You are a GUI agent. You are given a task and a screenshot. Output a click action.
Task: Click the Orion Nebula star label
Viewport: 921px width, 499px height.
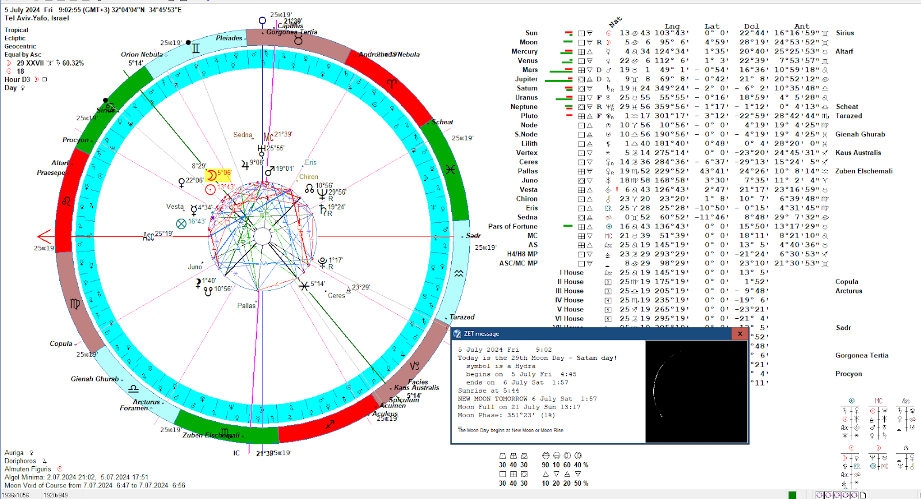click(142, 54)
